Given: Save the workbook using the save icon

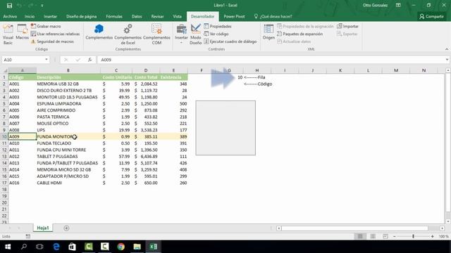Looking at the screenshot, I should [x=9, y=6].
